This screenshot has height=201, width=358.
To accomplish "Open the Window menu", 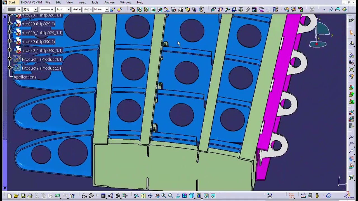I will tap(126, 3).
